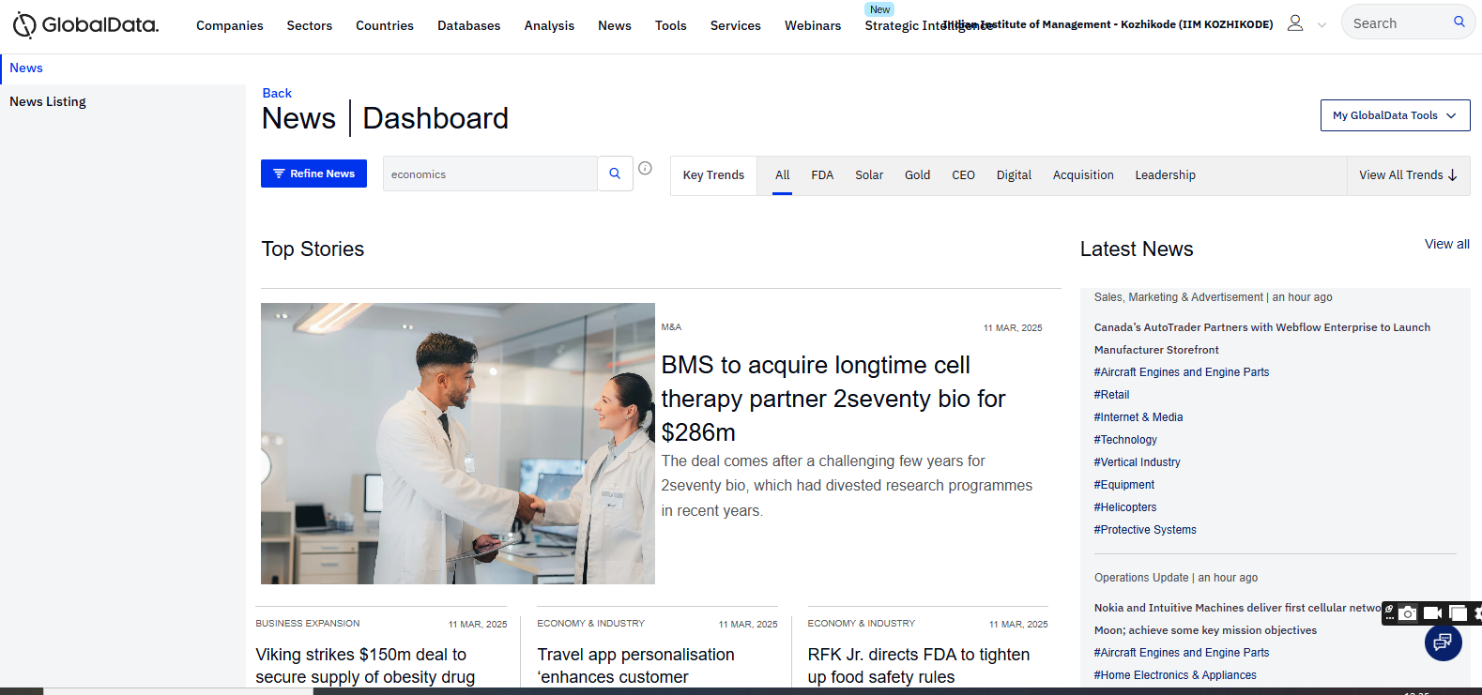Expand View All Trends list

(1407, 175)
